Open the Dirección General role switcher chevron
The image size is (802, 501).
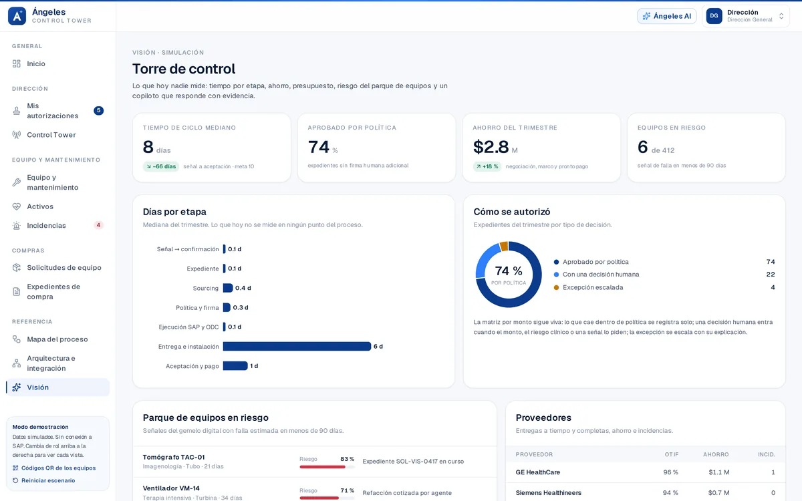pos(781,16)
